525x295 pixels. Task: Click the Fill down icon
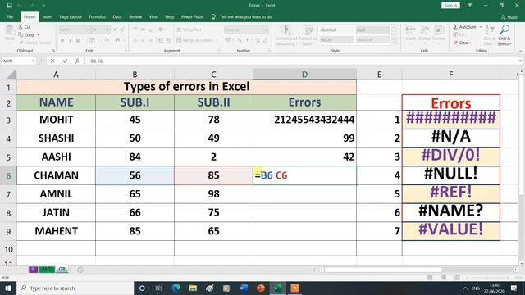[455, 34]
